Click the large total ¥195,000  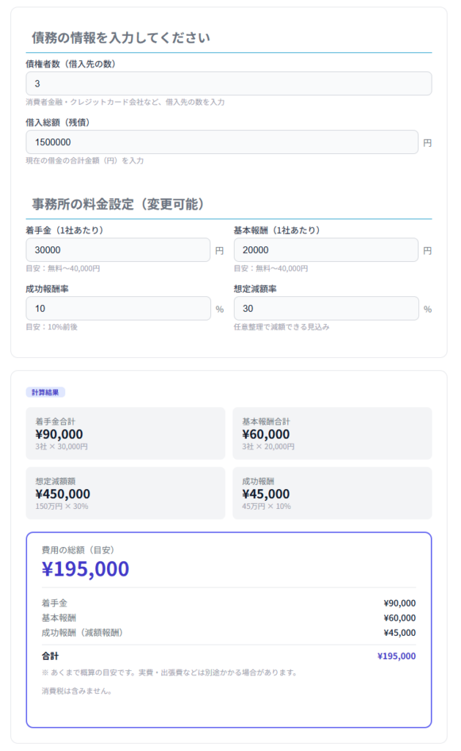(x=86, y=569)
